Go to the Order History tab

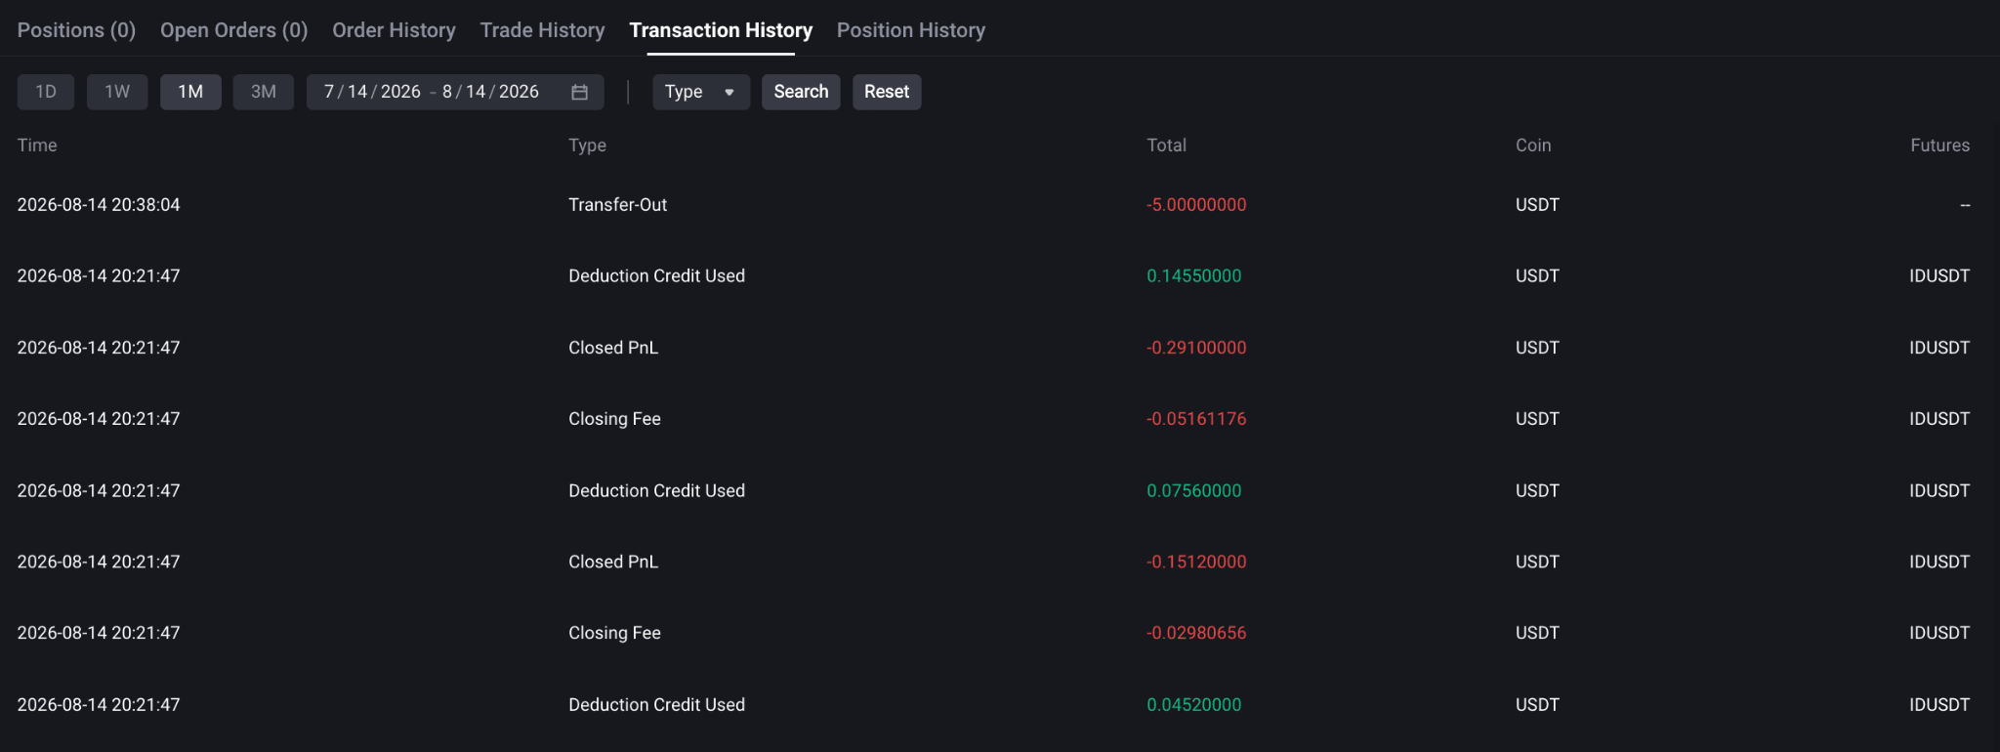[x=394, y=30]
